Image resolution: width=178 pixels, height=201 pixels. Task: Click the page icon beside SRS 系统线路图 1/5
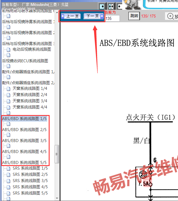(9, 168)
